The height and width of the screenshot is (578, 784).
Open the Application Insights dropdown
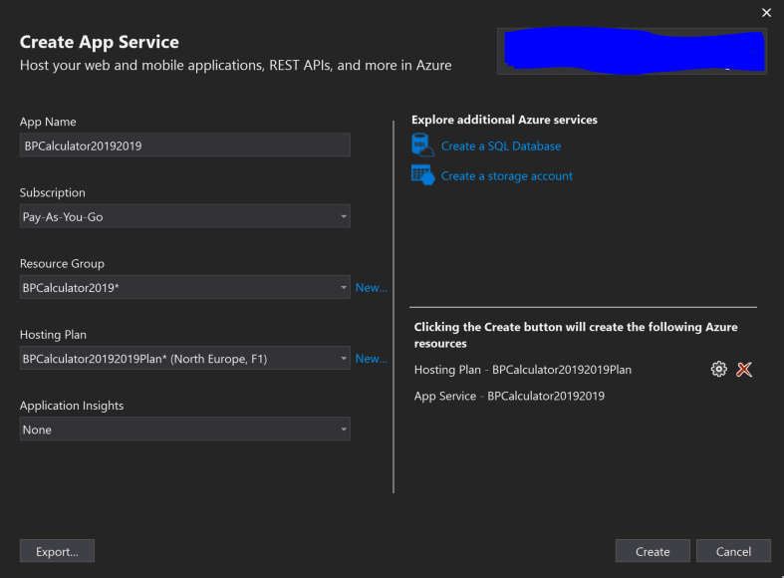(x=185, y=430)
